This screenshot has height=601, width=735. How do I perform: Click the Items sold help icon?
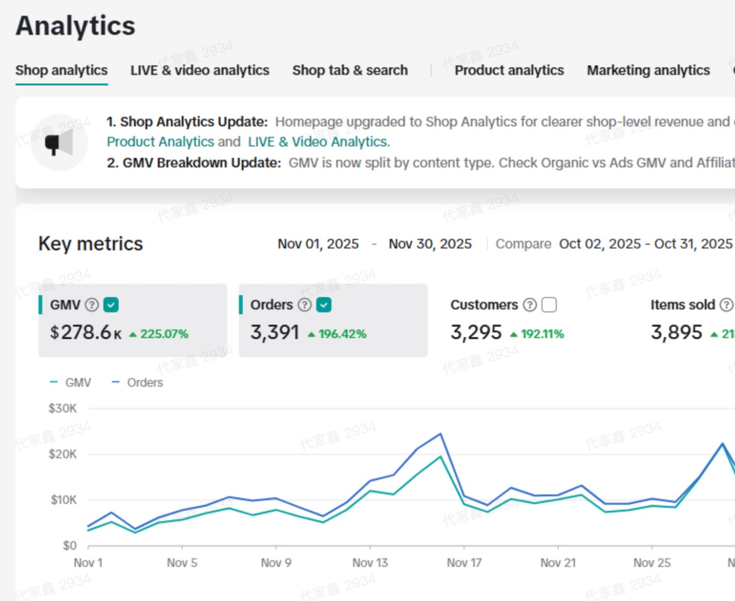pos(726,305)
